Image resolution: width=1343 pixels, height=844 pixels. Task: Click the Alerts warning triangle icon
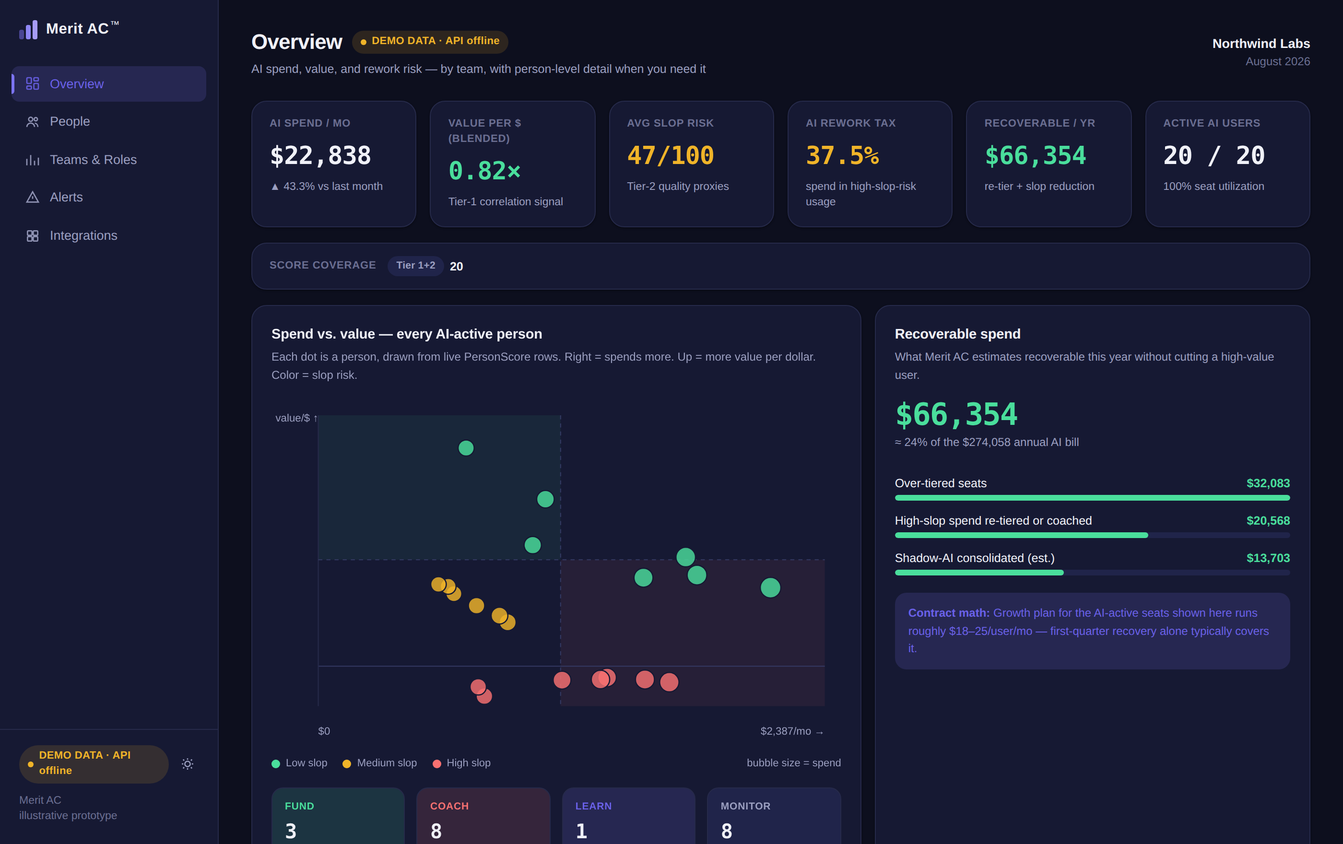tap(32, 198)
